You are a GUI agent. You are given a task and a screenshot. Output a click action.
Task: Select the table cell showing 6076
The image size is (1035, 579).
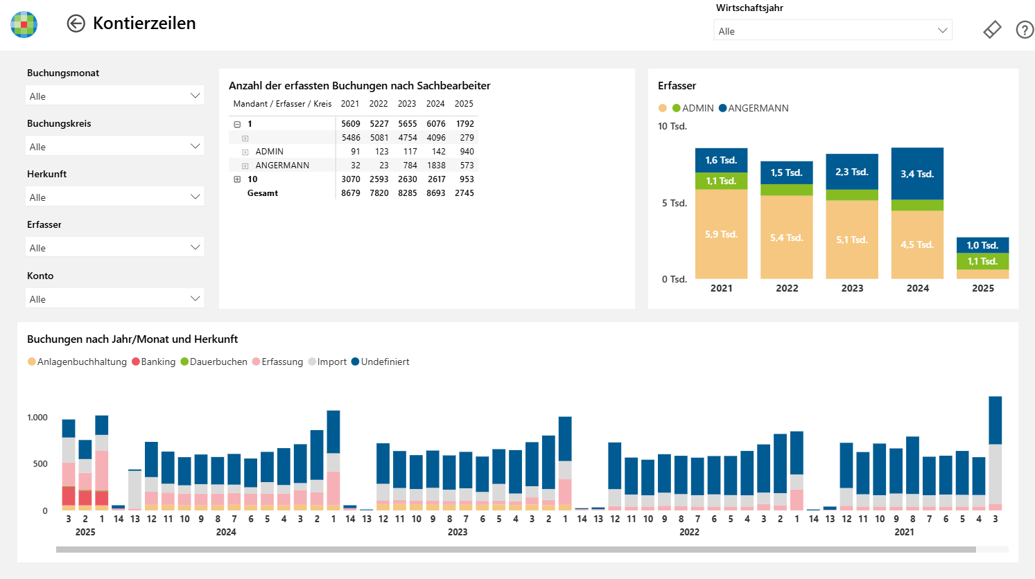pos(436,124)
